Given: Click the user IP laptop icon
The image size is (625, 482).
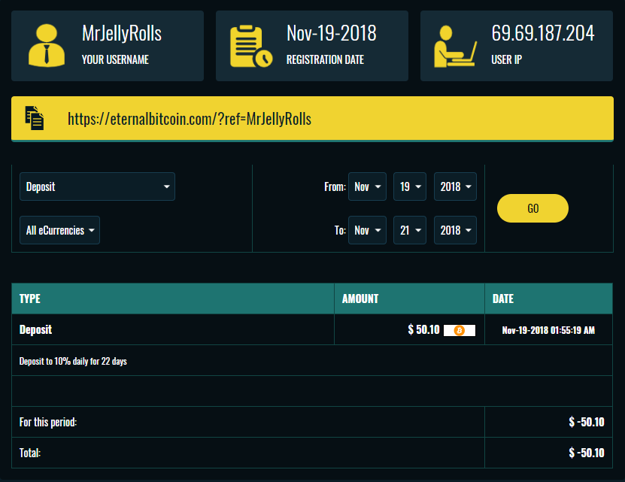Looking at the screenshot, I should point(455,46).
